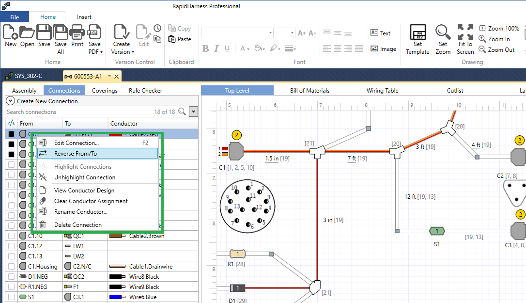This screenshot has width=526, height=303.
Task: Select splice S1 in the drawing
Action: (437, 231)
